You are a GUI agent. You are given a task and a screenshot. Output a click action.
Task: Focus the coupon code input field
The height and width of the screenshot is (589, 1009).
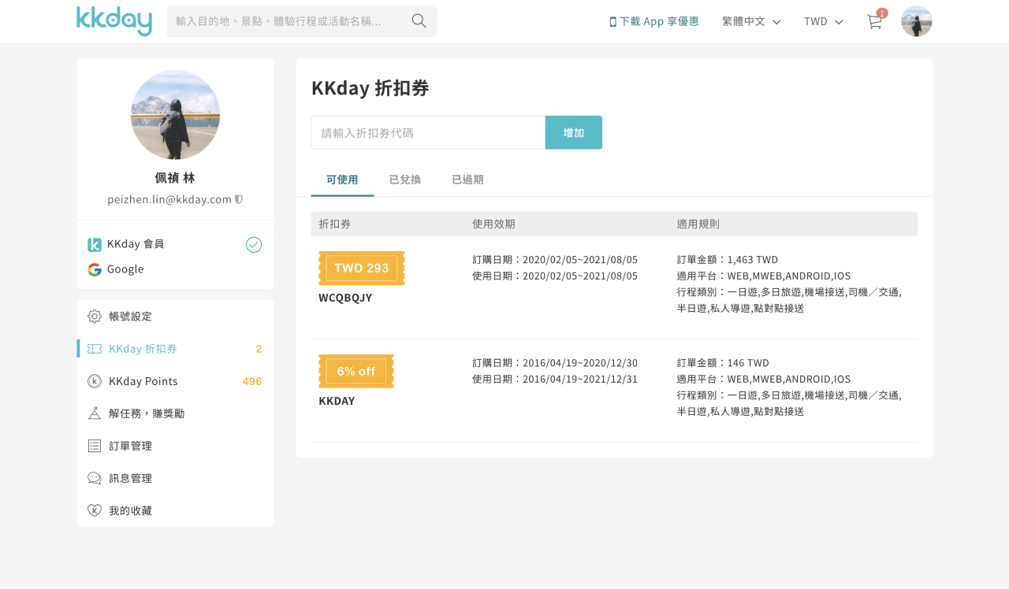click(428, 132)
